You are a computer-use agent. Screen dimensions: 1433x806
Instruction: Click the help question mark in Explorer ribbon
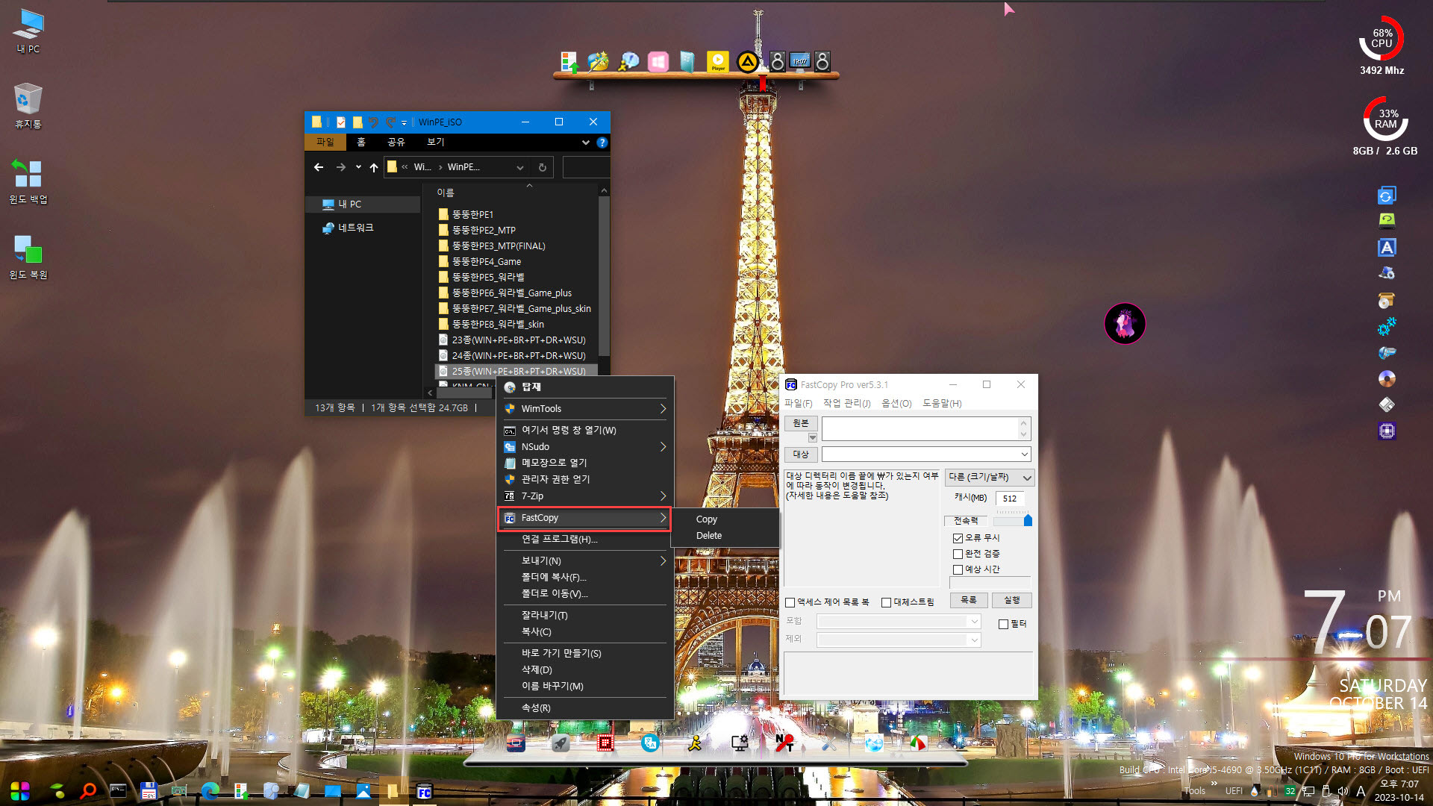[x=602, y=143]
